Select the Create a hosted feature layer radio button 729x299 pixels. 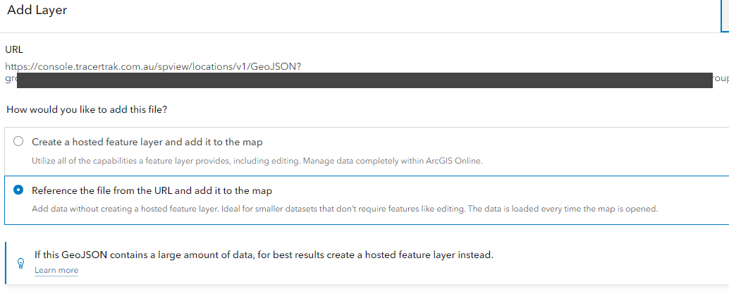18,142
